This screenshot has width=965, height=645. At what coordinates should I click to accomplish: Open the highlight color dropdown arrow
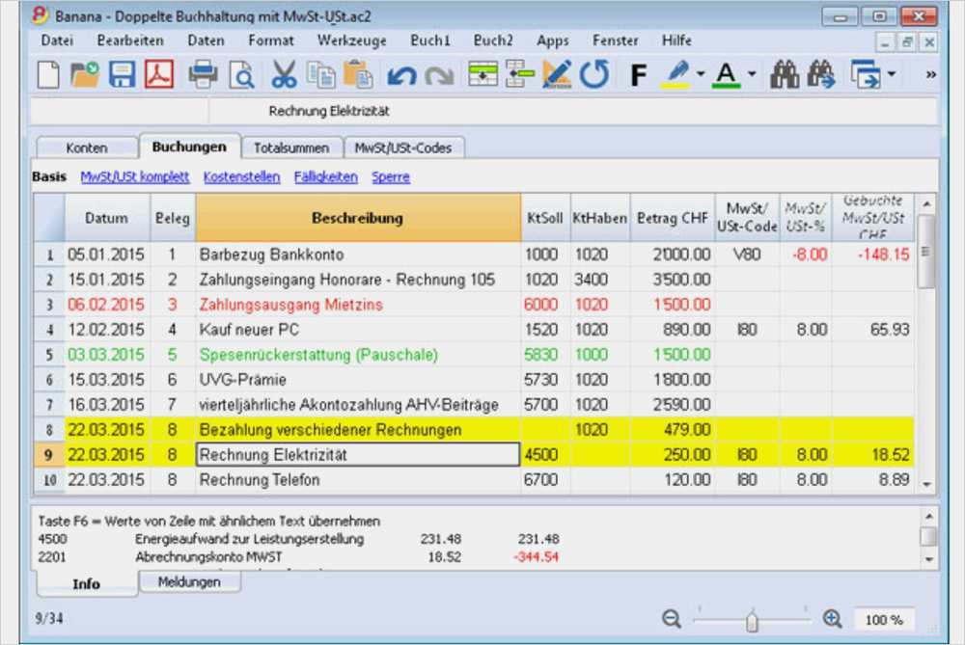[x=701, y=74]
